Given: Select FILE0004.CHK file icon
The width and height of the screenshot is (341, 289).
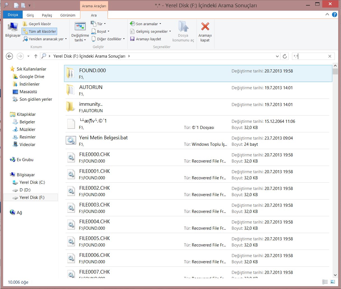Looking at the screenshot, I should 71,225.
